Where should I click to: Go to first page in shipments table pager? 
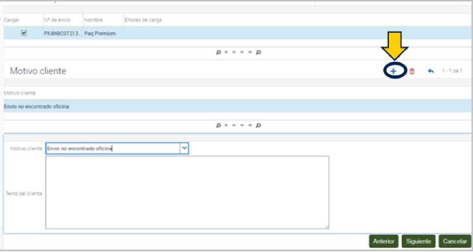point(227,52)
